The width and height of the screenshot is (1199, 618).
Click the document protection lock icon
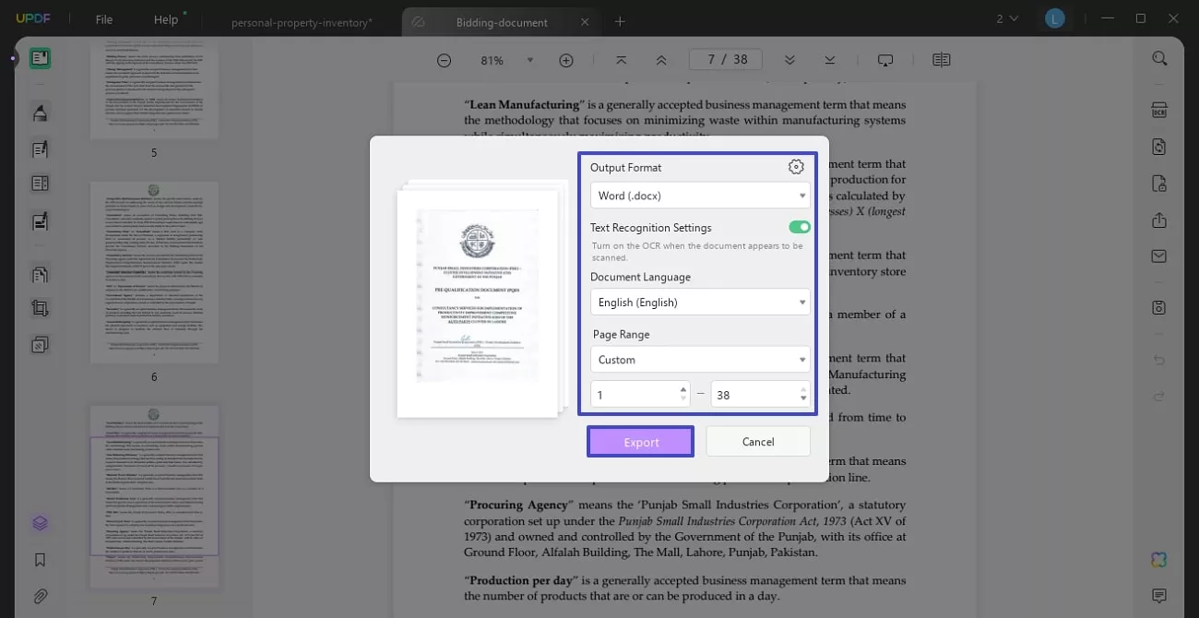[x=1159, y=184]
